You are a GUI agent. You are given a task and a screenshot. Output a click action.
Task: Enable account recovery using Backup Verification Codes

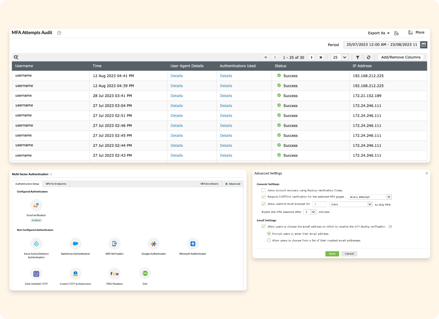tap(264, 190)
